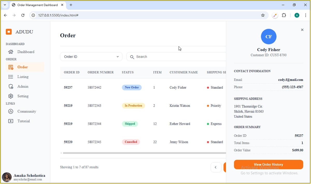
Task: Open the browser tab search chevron
Action: 5,5
